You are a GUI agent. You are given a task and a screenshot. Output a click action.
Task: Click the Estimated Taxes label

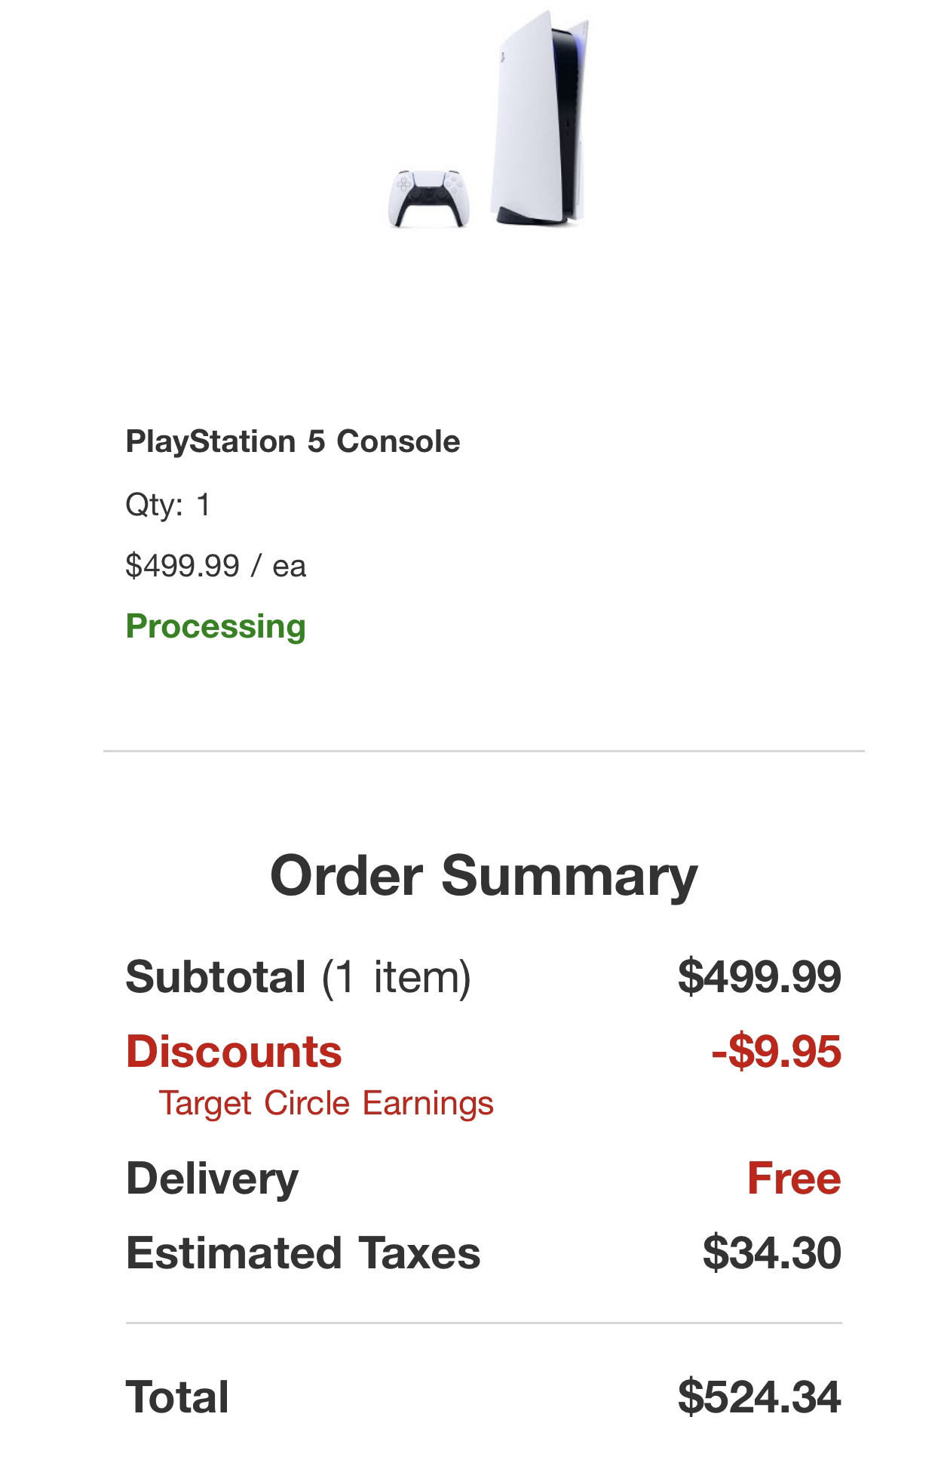pyautogui.click(x=303, y=1252)
